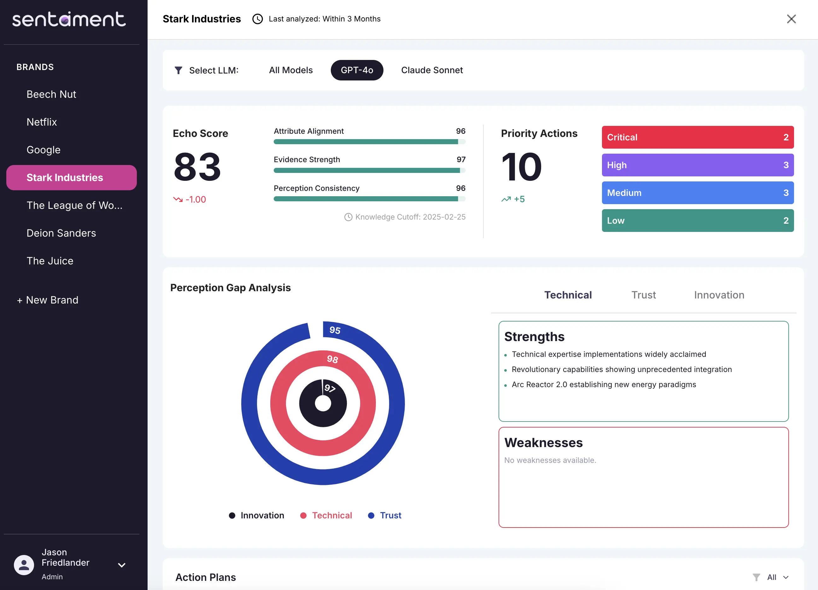Toggle Innovation legend item
This screenshot has height=590, width=818.
(x=256, y=515)
